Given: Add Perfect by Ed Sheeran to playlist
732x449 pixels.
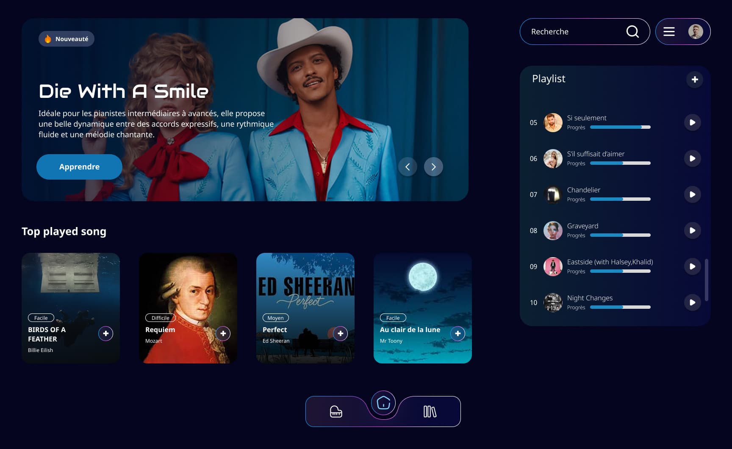Looking at the screenshot, I should [340, 334].
